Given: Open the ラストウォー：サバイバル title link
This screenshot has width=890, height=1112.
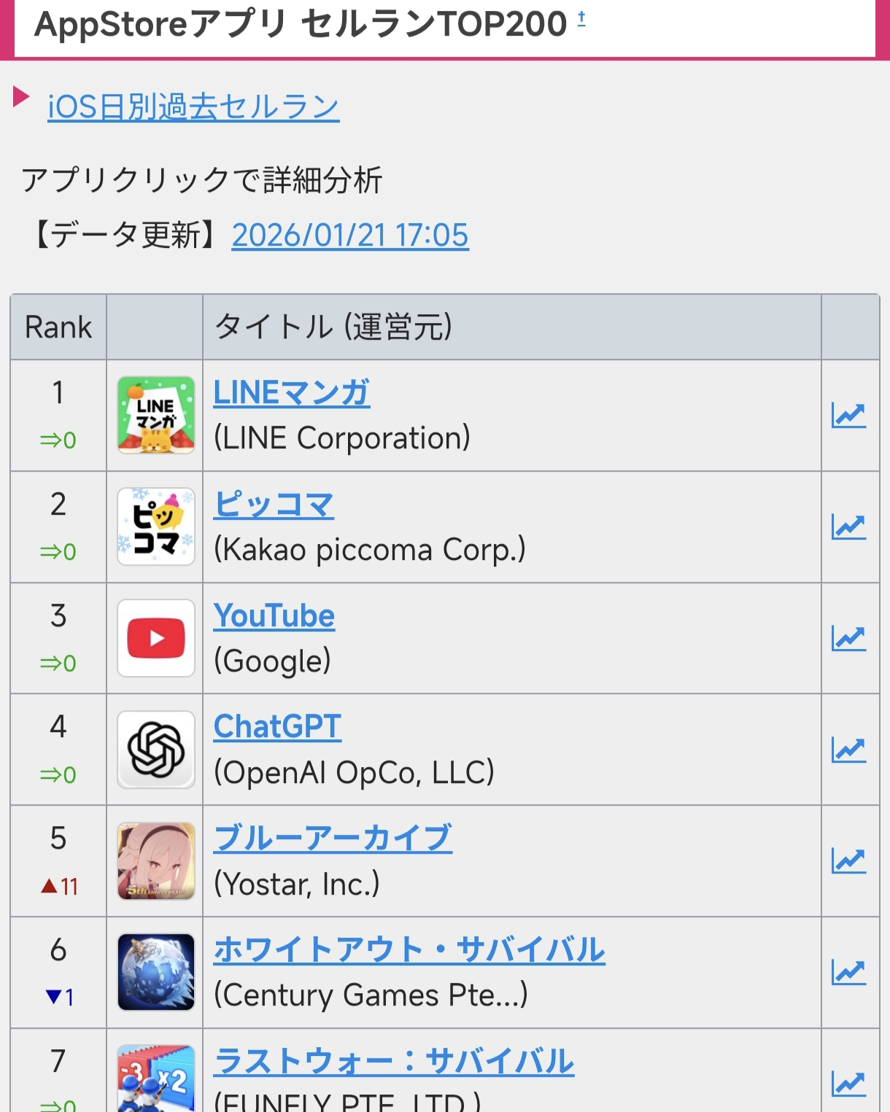Looking at the screenshot, I should point(394,1062).
